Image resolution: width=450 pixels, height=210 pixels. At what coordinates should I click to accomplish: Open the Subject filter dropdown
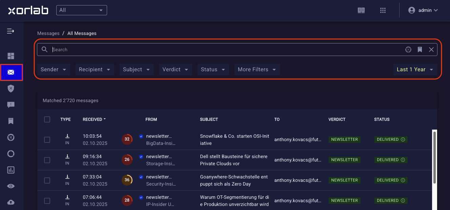point(137,69)
